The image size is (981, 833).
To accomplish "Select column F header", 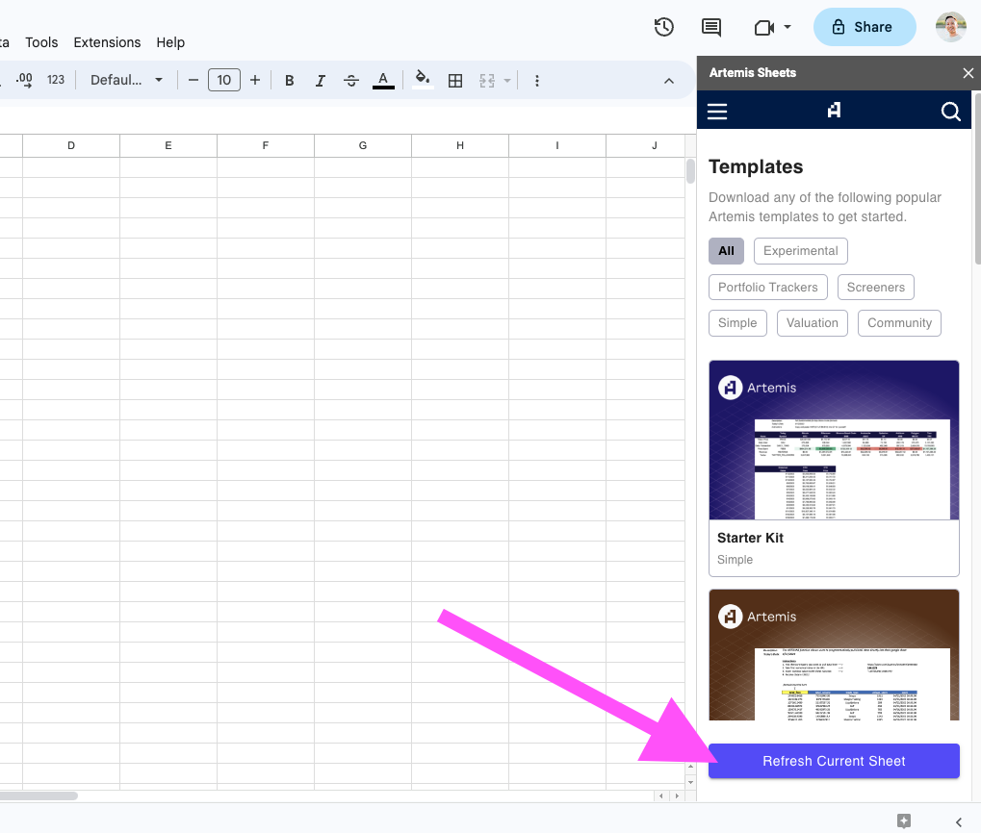I will pos(266,145).
